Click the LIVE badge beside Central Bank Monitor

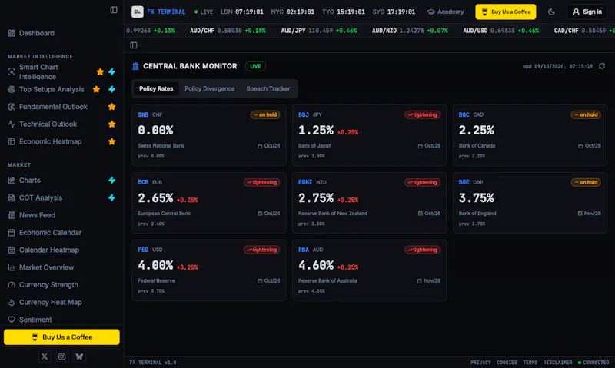pyautogui.click(x=255, y=66)
